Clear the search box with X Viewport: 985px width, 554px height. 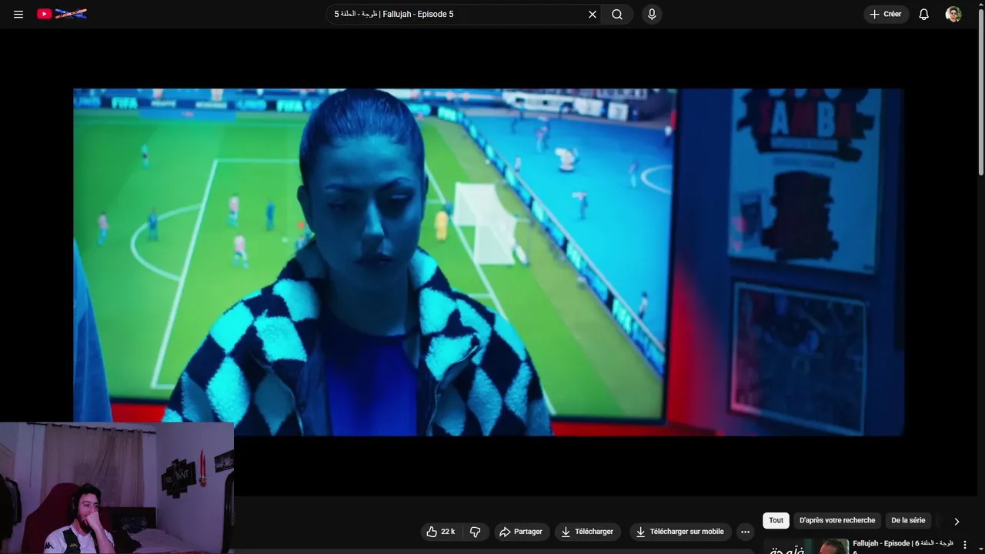593,14
